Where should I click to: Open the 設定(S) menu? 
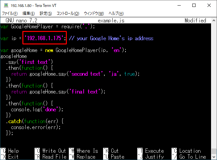coord(46,13)
